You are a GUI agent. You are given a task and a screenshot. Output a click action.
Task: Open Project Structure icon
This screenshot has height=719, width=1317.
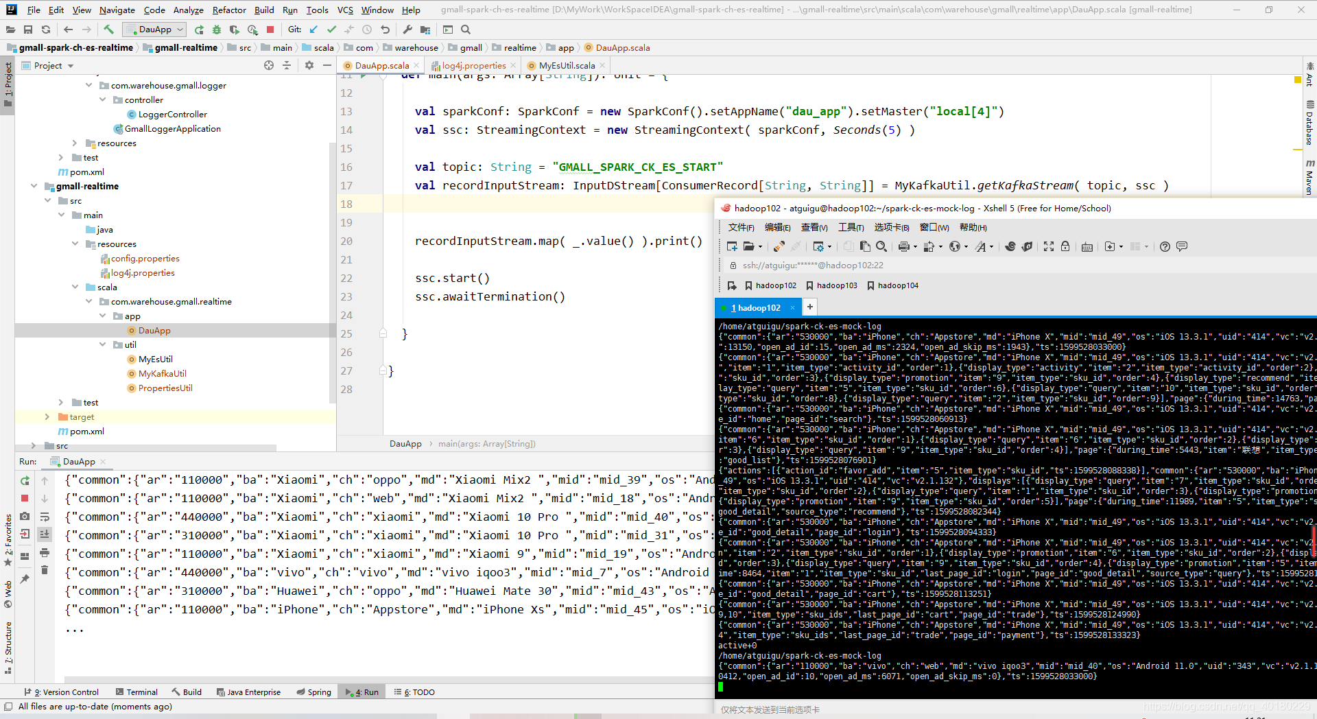point(425,30)
